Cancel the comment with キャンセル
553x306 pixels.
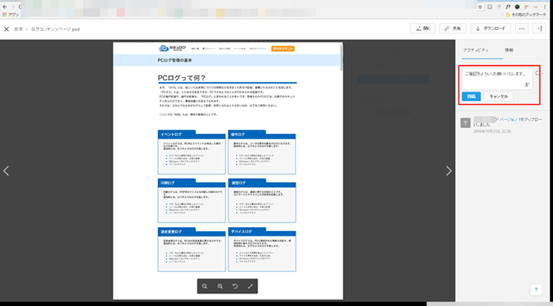pyautogui.click(x=498, y=96)
